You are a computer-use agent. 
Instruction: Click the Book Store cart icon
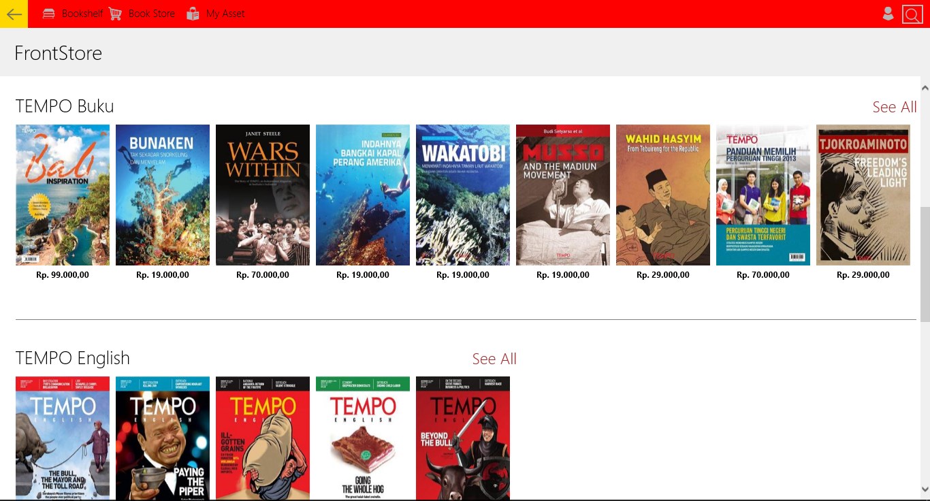(x=115, y=14)
